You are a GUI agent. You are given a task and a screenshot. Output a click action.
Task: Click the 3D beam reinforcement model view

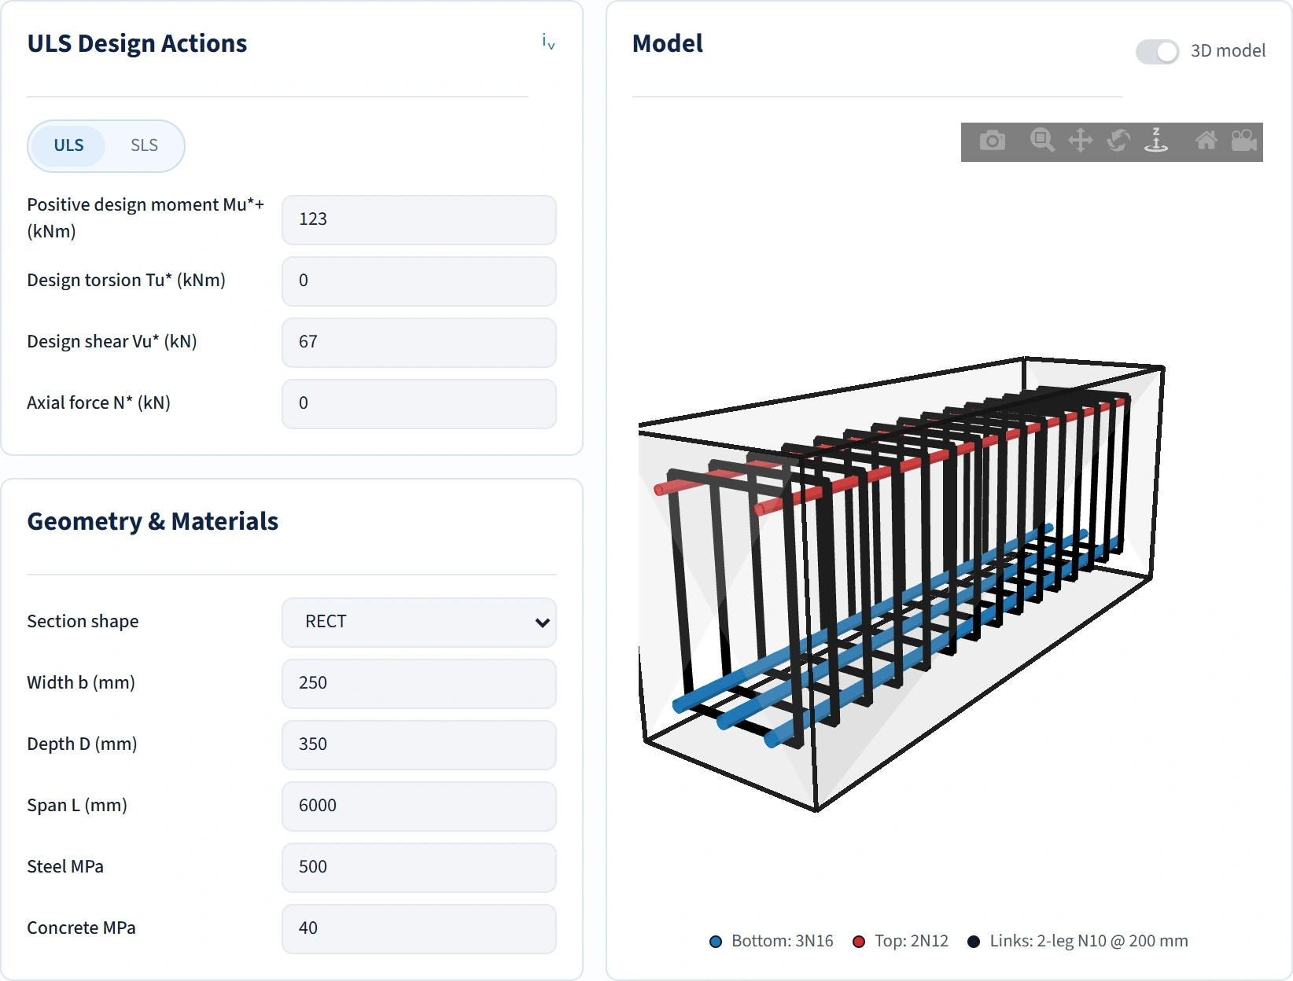[901, 583]
